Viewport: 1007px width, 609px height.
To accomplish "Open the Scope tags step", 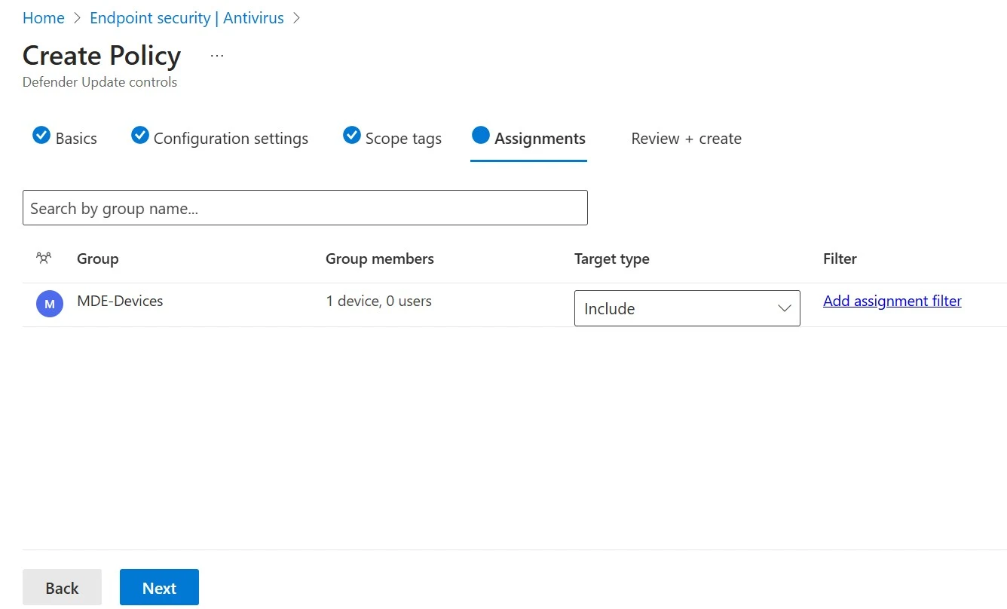I will point(403,139).
